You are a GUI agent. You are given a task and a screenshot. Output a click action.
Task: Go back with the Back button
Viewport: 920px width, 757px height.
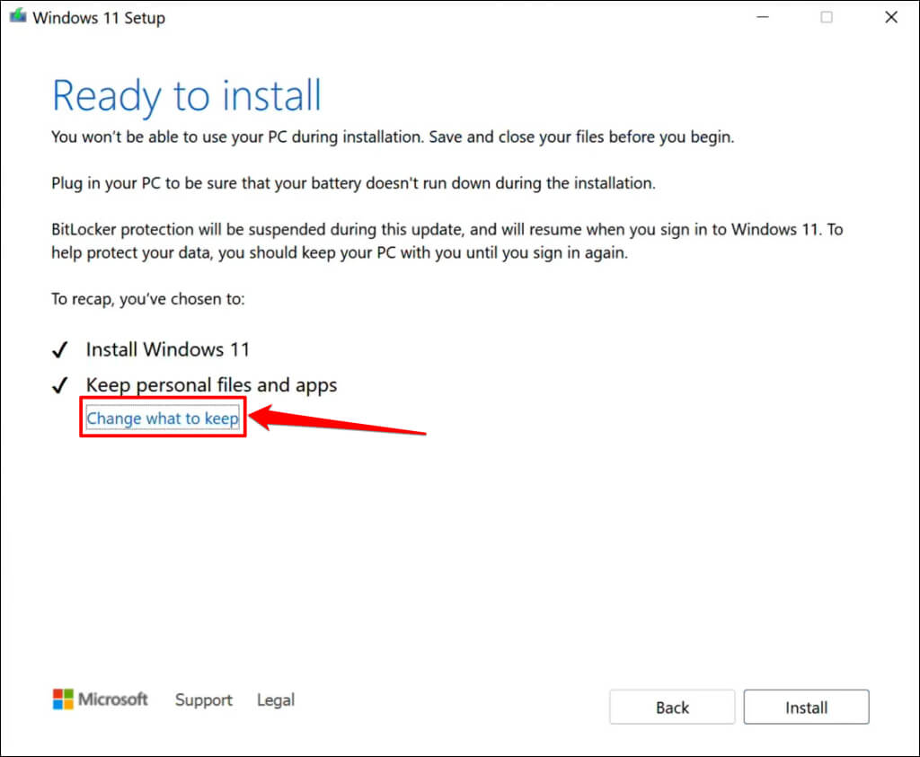click(672, 708)
